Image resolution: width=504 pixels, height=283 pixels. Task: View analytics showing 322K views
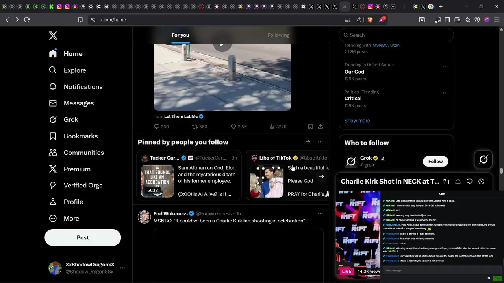278,127
